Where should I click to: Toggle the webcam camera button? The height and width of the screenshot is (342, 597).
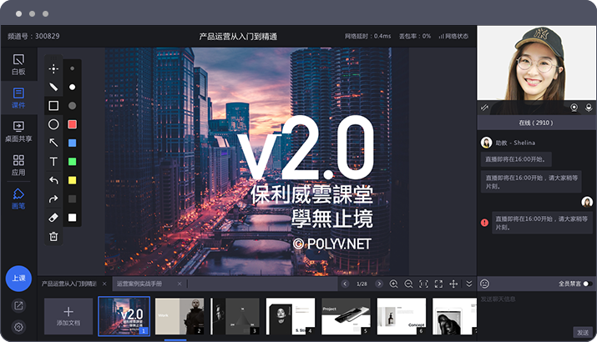tap(574, 107)
